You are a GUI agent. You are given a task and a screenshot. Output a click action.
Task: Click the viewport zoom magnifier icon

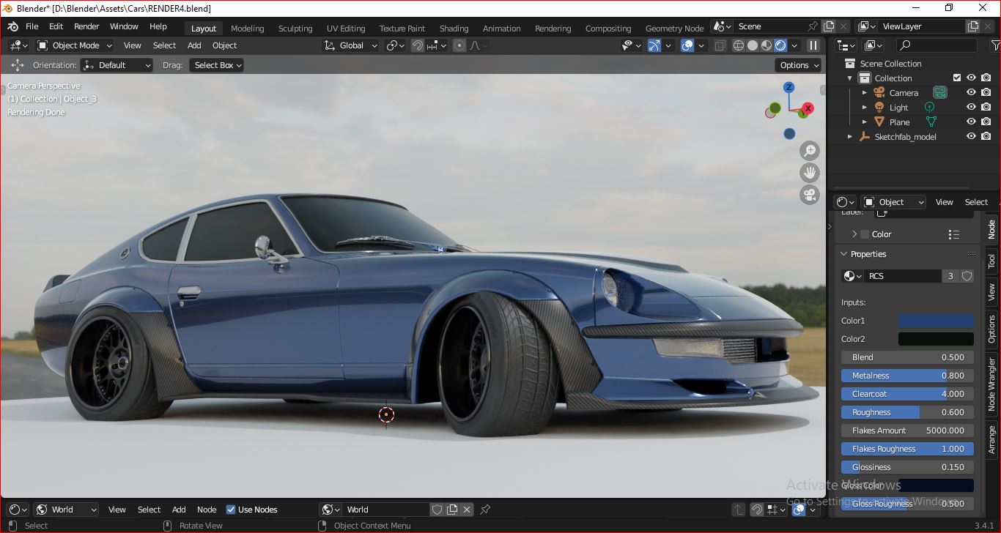pyautogui.click(x=809, y=151)
